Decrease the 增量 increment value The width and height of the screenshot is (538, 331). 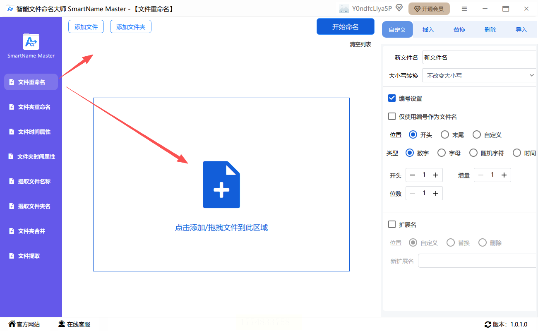481,175
